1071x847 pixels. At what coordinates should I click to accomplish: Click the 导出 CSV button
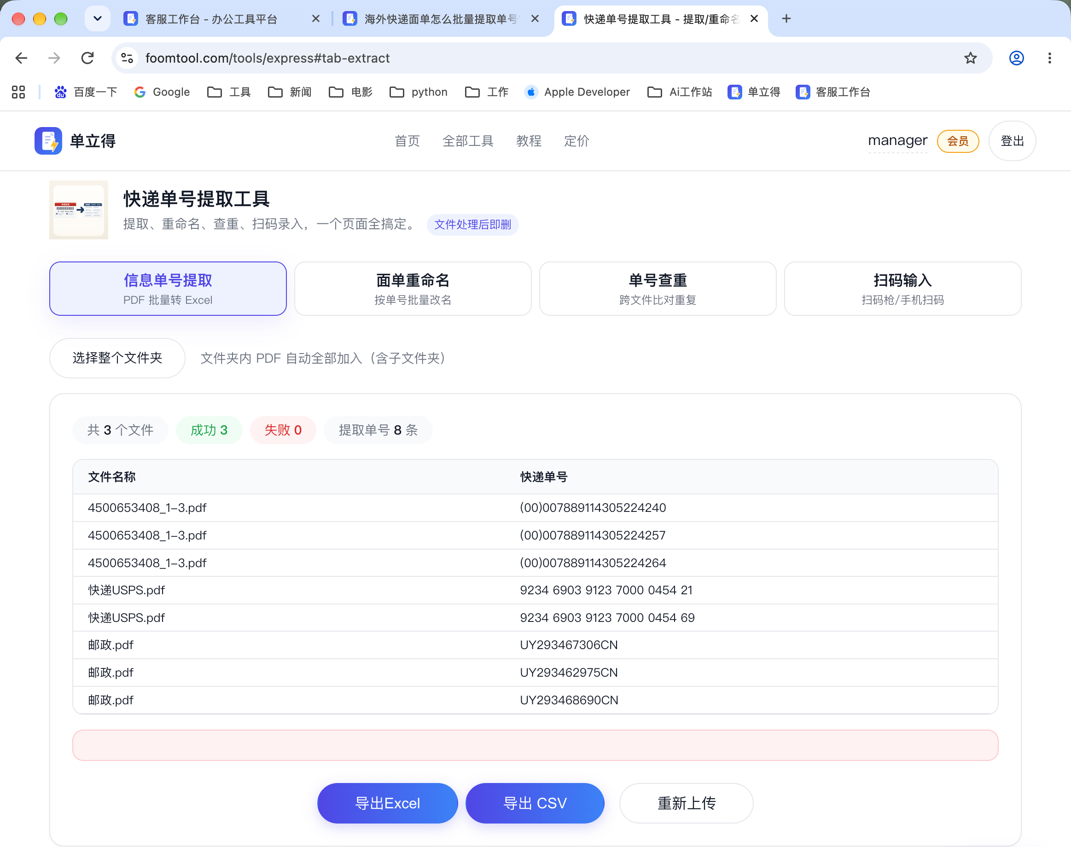pyautogui.click(x=535, y=803)
